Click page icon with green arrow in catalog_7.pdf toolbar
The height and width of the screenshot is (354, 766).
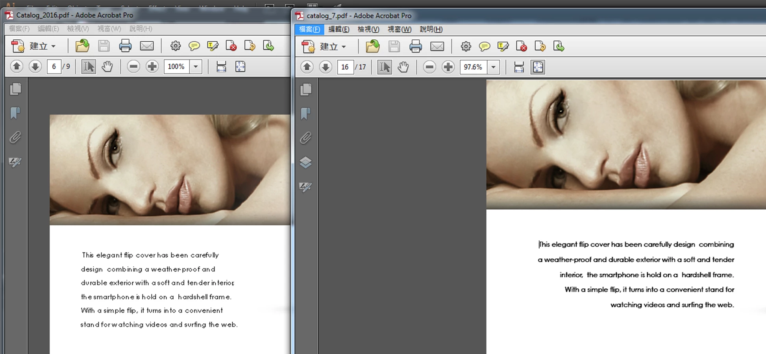click(559, 46)
